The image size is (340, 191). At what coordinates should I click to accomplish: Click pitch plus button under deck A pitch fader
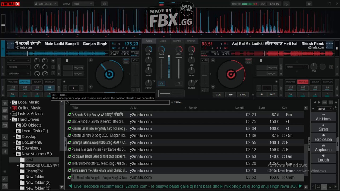coord(138,90)
